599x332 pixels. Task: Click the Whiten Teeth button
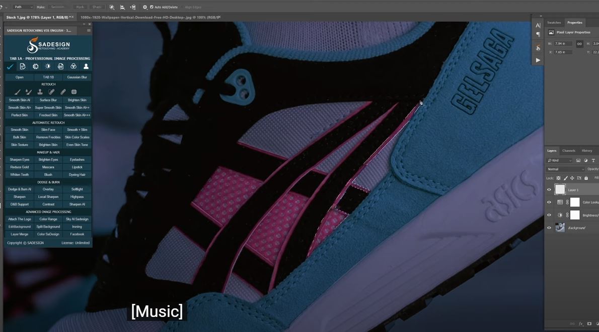point(20,175)
